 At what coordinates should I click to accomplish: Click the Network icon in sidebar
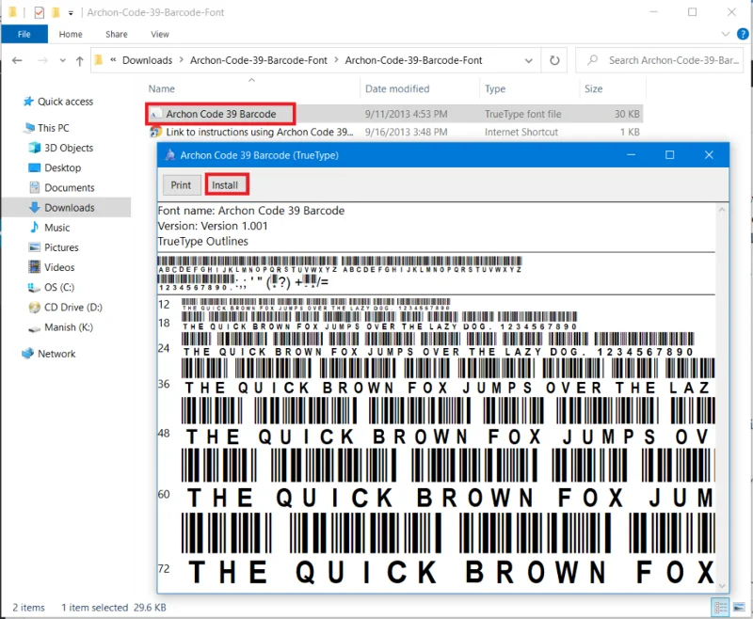(28, 353)
